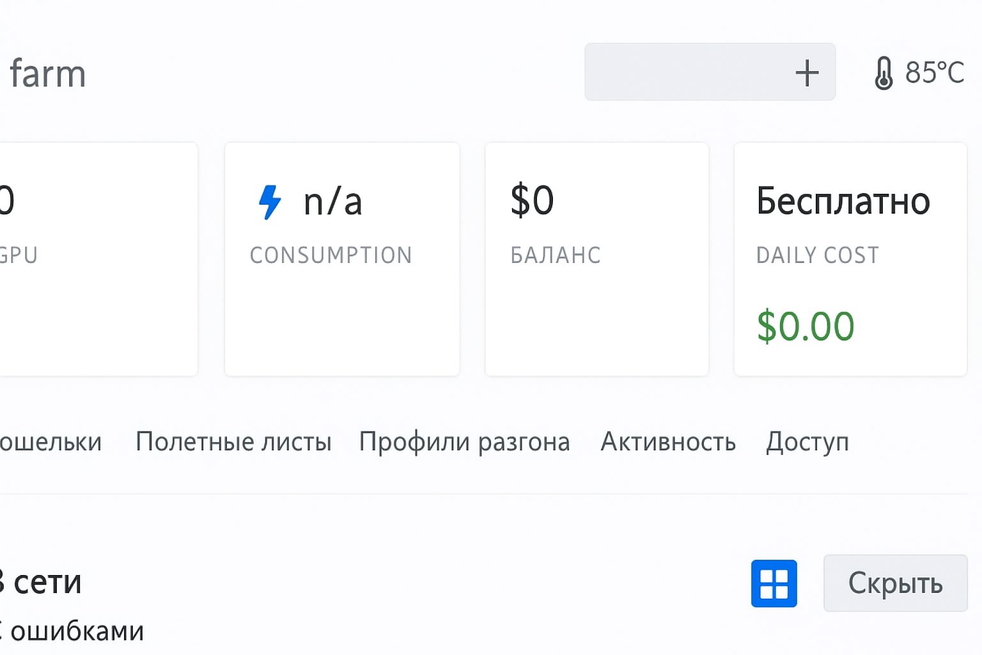Open the Полетные листы tab
The width and height of the screenshot is (982, 655).
pos(233,441)
